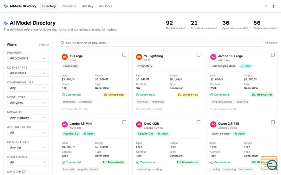Viewport: 281px width, 175px height.
Task: Open the All licenses dropdown
Action: click(28, 73)
